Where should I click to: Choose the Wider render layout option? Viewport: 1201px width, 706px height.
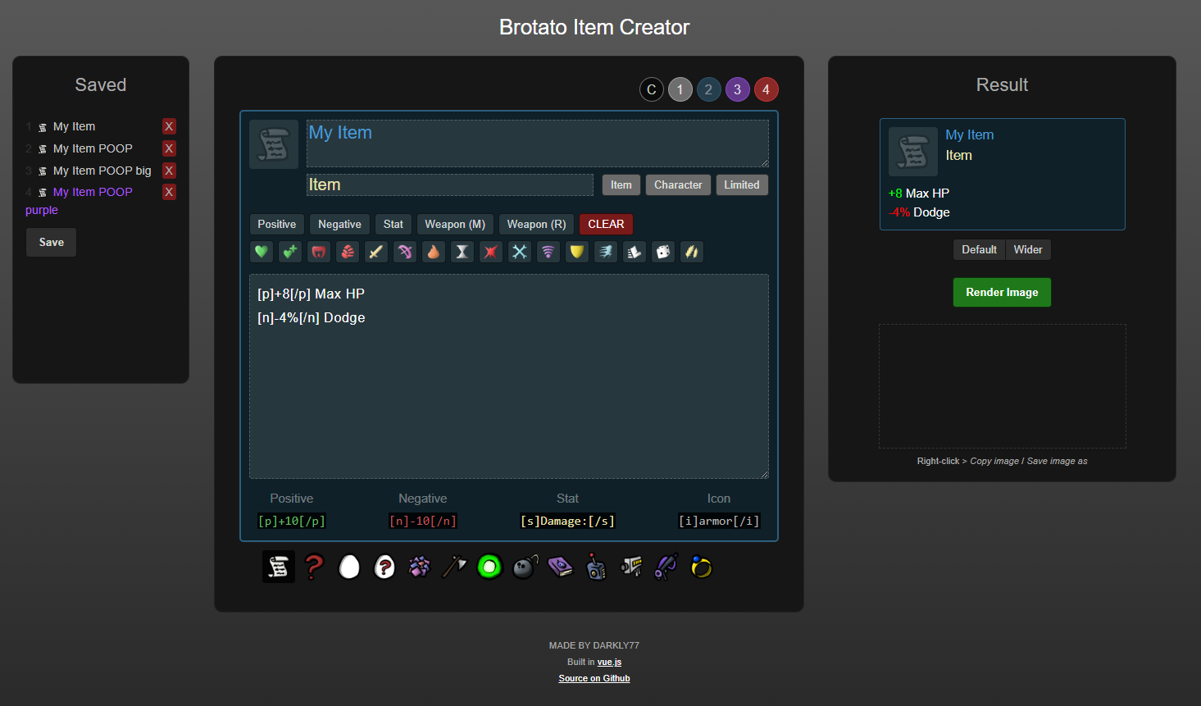[x=1028, y=249]
